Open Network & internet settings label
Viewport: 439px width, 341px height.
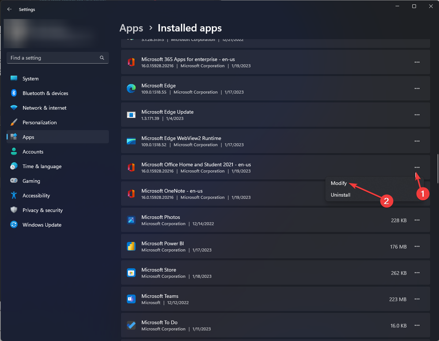[45, 108]
